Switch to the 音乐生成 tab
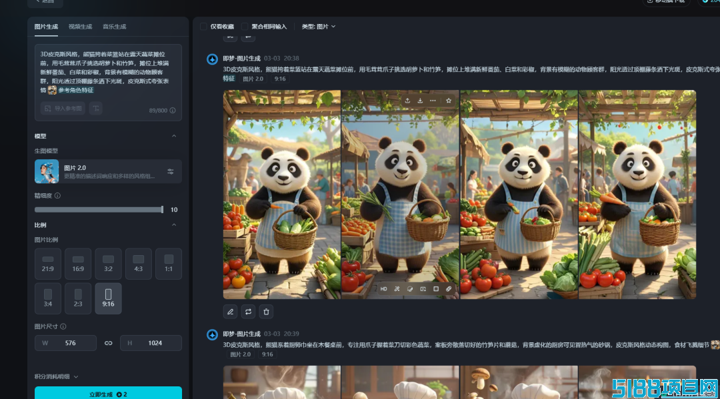Image resolution: width=720 pixels, height=399 pixels. (115, 27)
